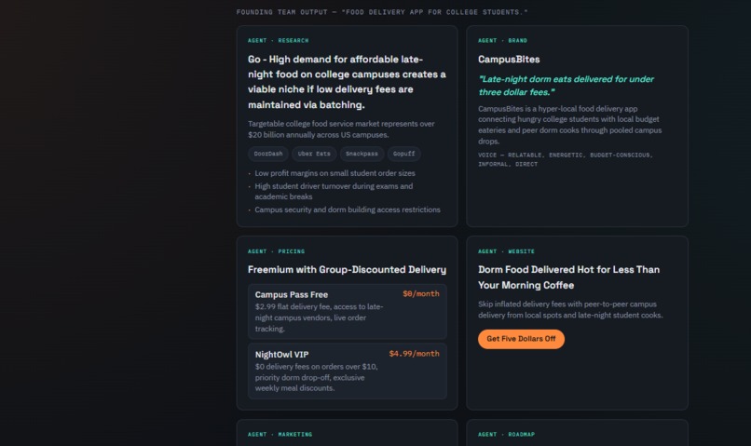Screen dimensions: 751x446
Task: Click the CampusBites brand name heading
Action: [x=509, y=60]
